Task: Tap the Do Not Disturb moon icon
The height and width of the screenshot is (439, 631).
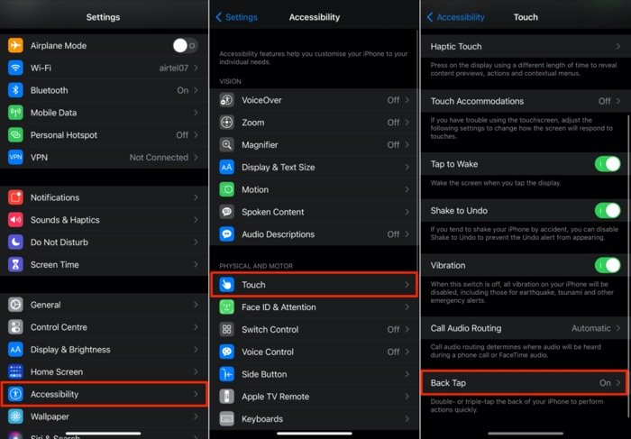Action: point(15,242)
